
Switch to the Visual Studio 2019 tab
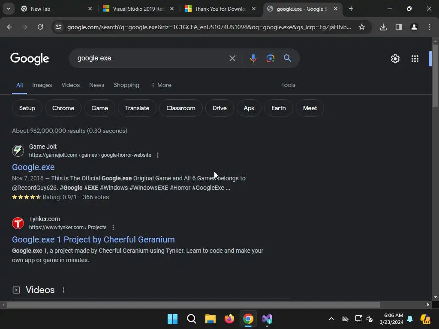point(138,9)
